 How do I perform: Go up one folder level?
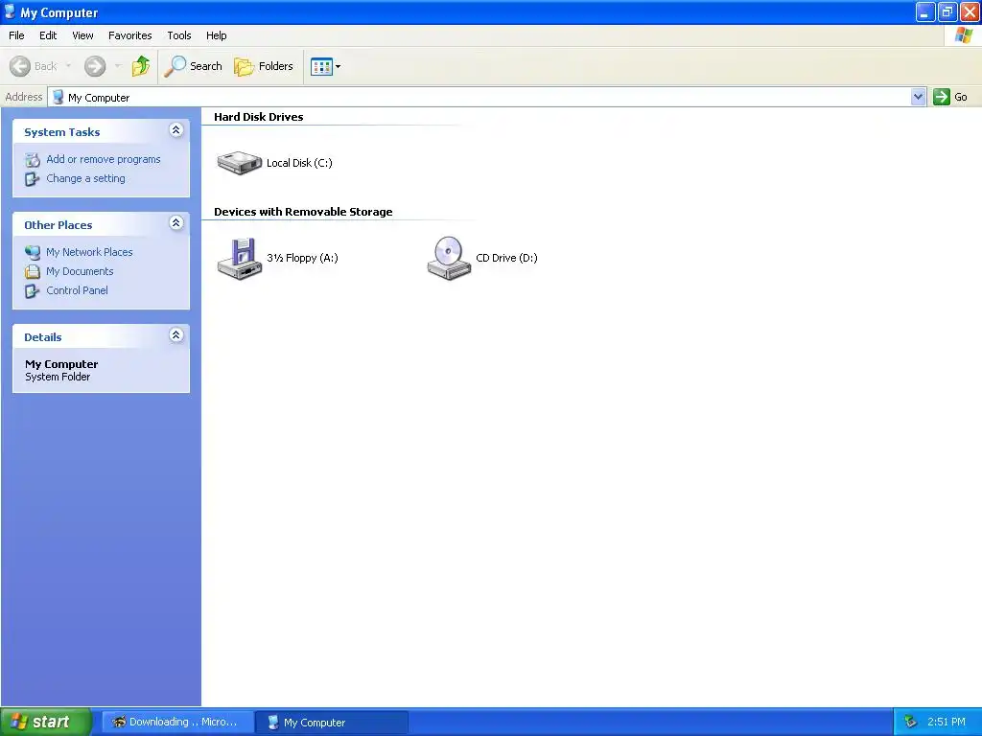[141, 66]
